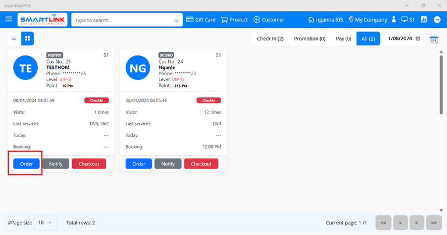The image size is (447, 235).
Task: Open the bar chart report icon
Action: point(424,19)
